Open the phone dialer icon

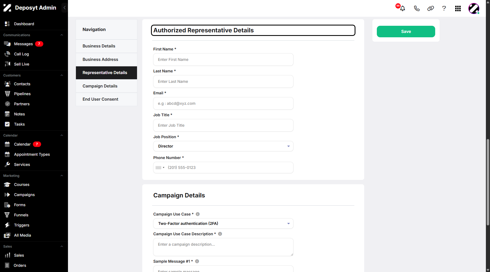(x=417, y=8)
